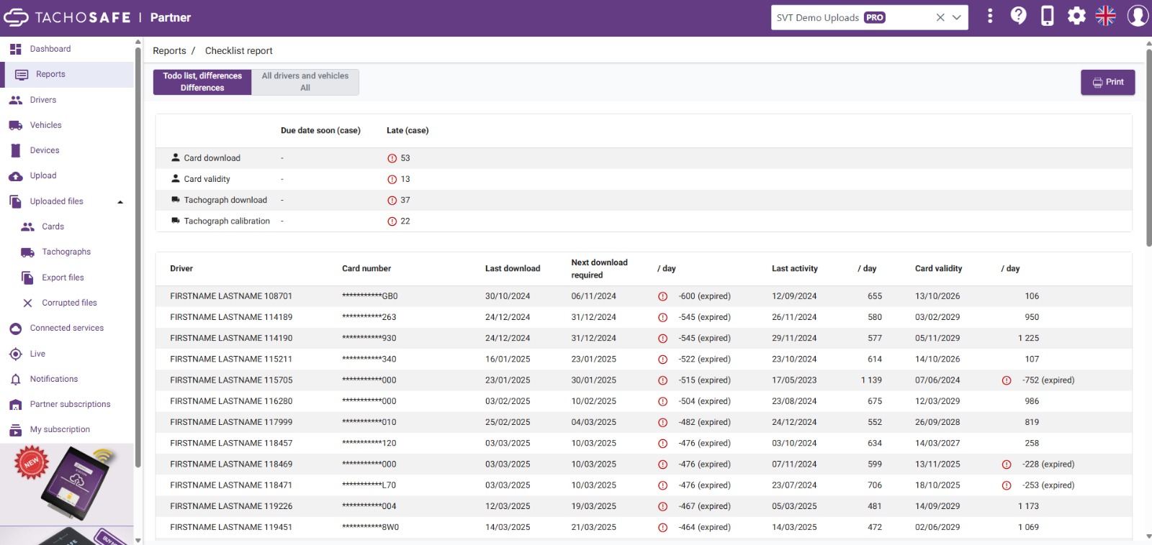This screenshot has height=545, width=1152.
Task: Select Todo list, differences tab
Action: 202,82
